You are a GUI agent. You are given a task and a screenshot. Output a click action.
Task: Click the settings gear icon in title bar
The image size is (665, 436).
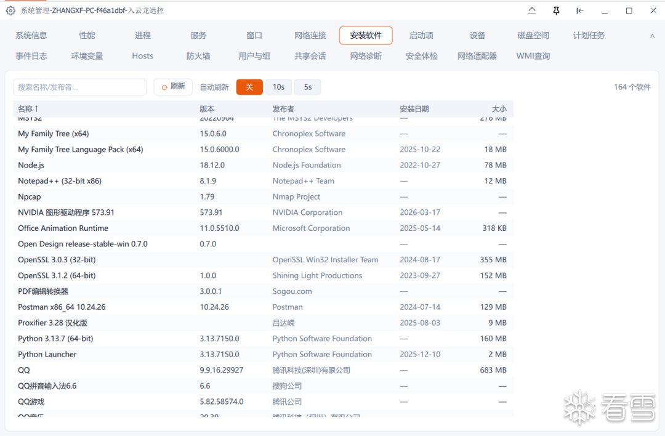(x=10, y=10)
